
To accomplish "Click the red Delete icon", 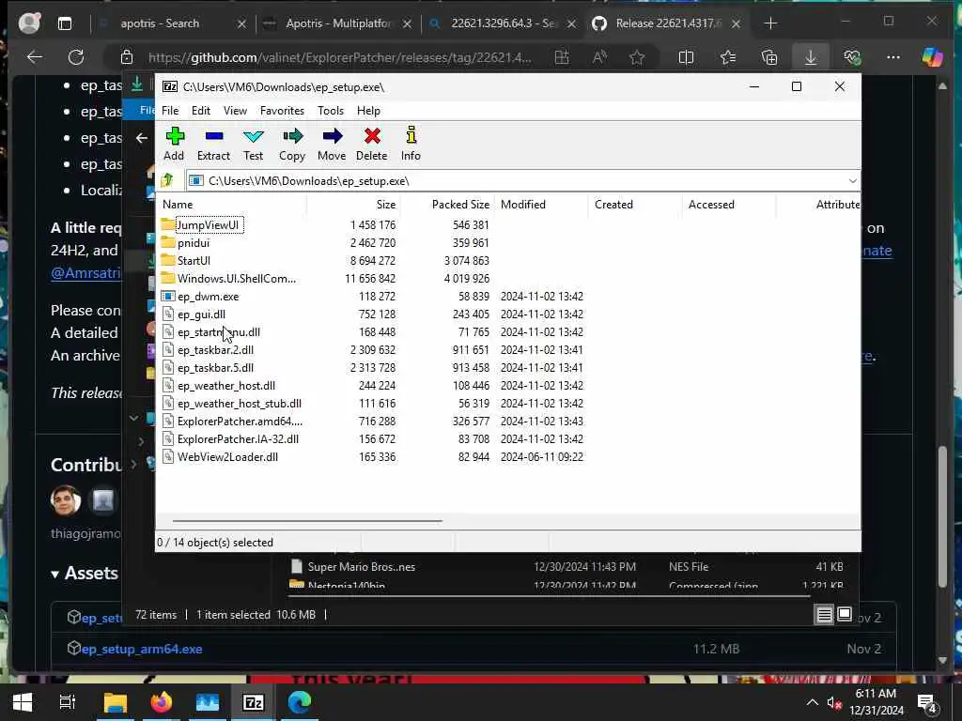I will (x=372, y=144).
